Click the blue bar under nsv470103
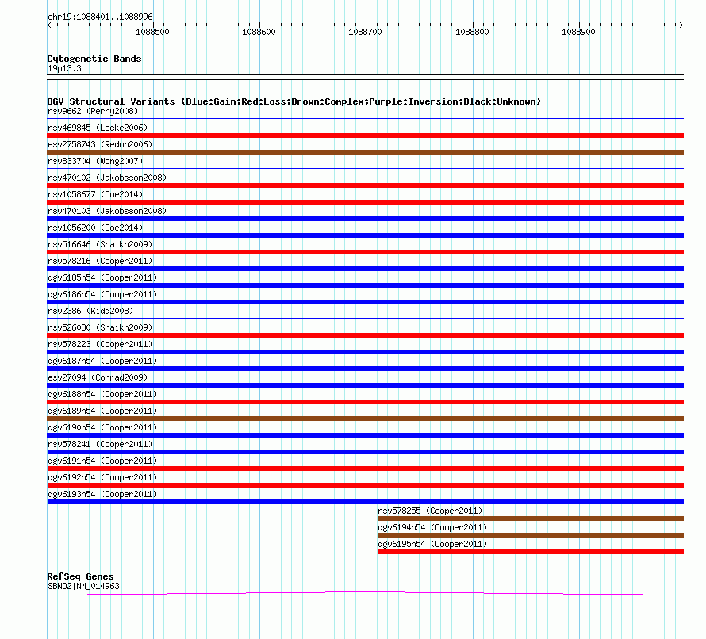The width and height of the screenshot is (706, 639). click(365, 219)
